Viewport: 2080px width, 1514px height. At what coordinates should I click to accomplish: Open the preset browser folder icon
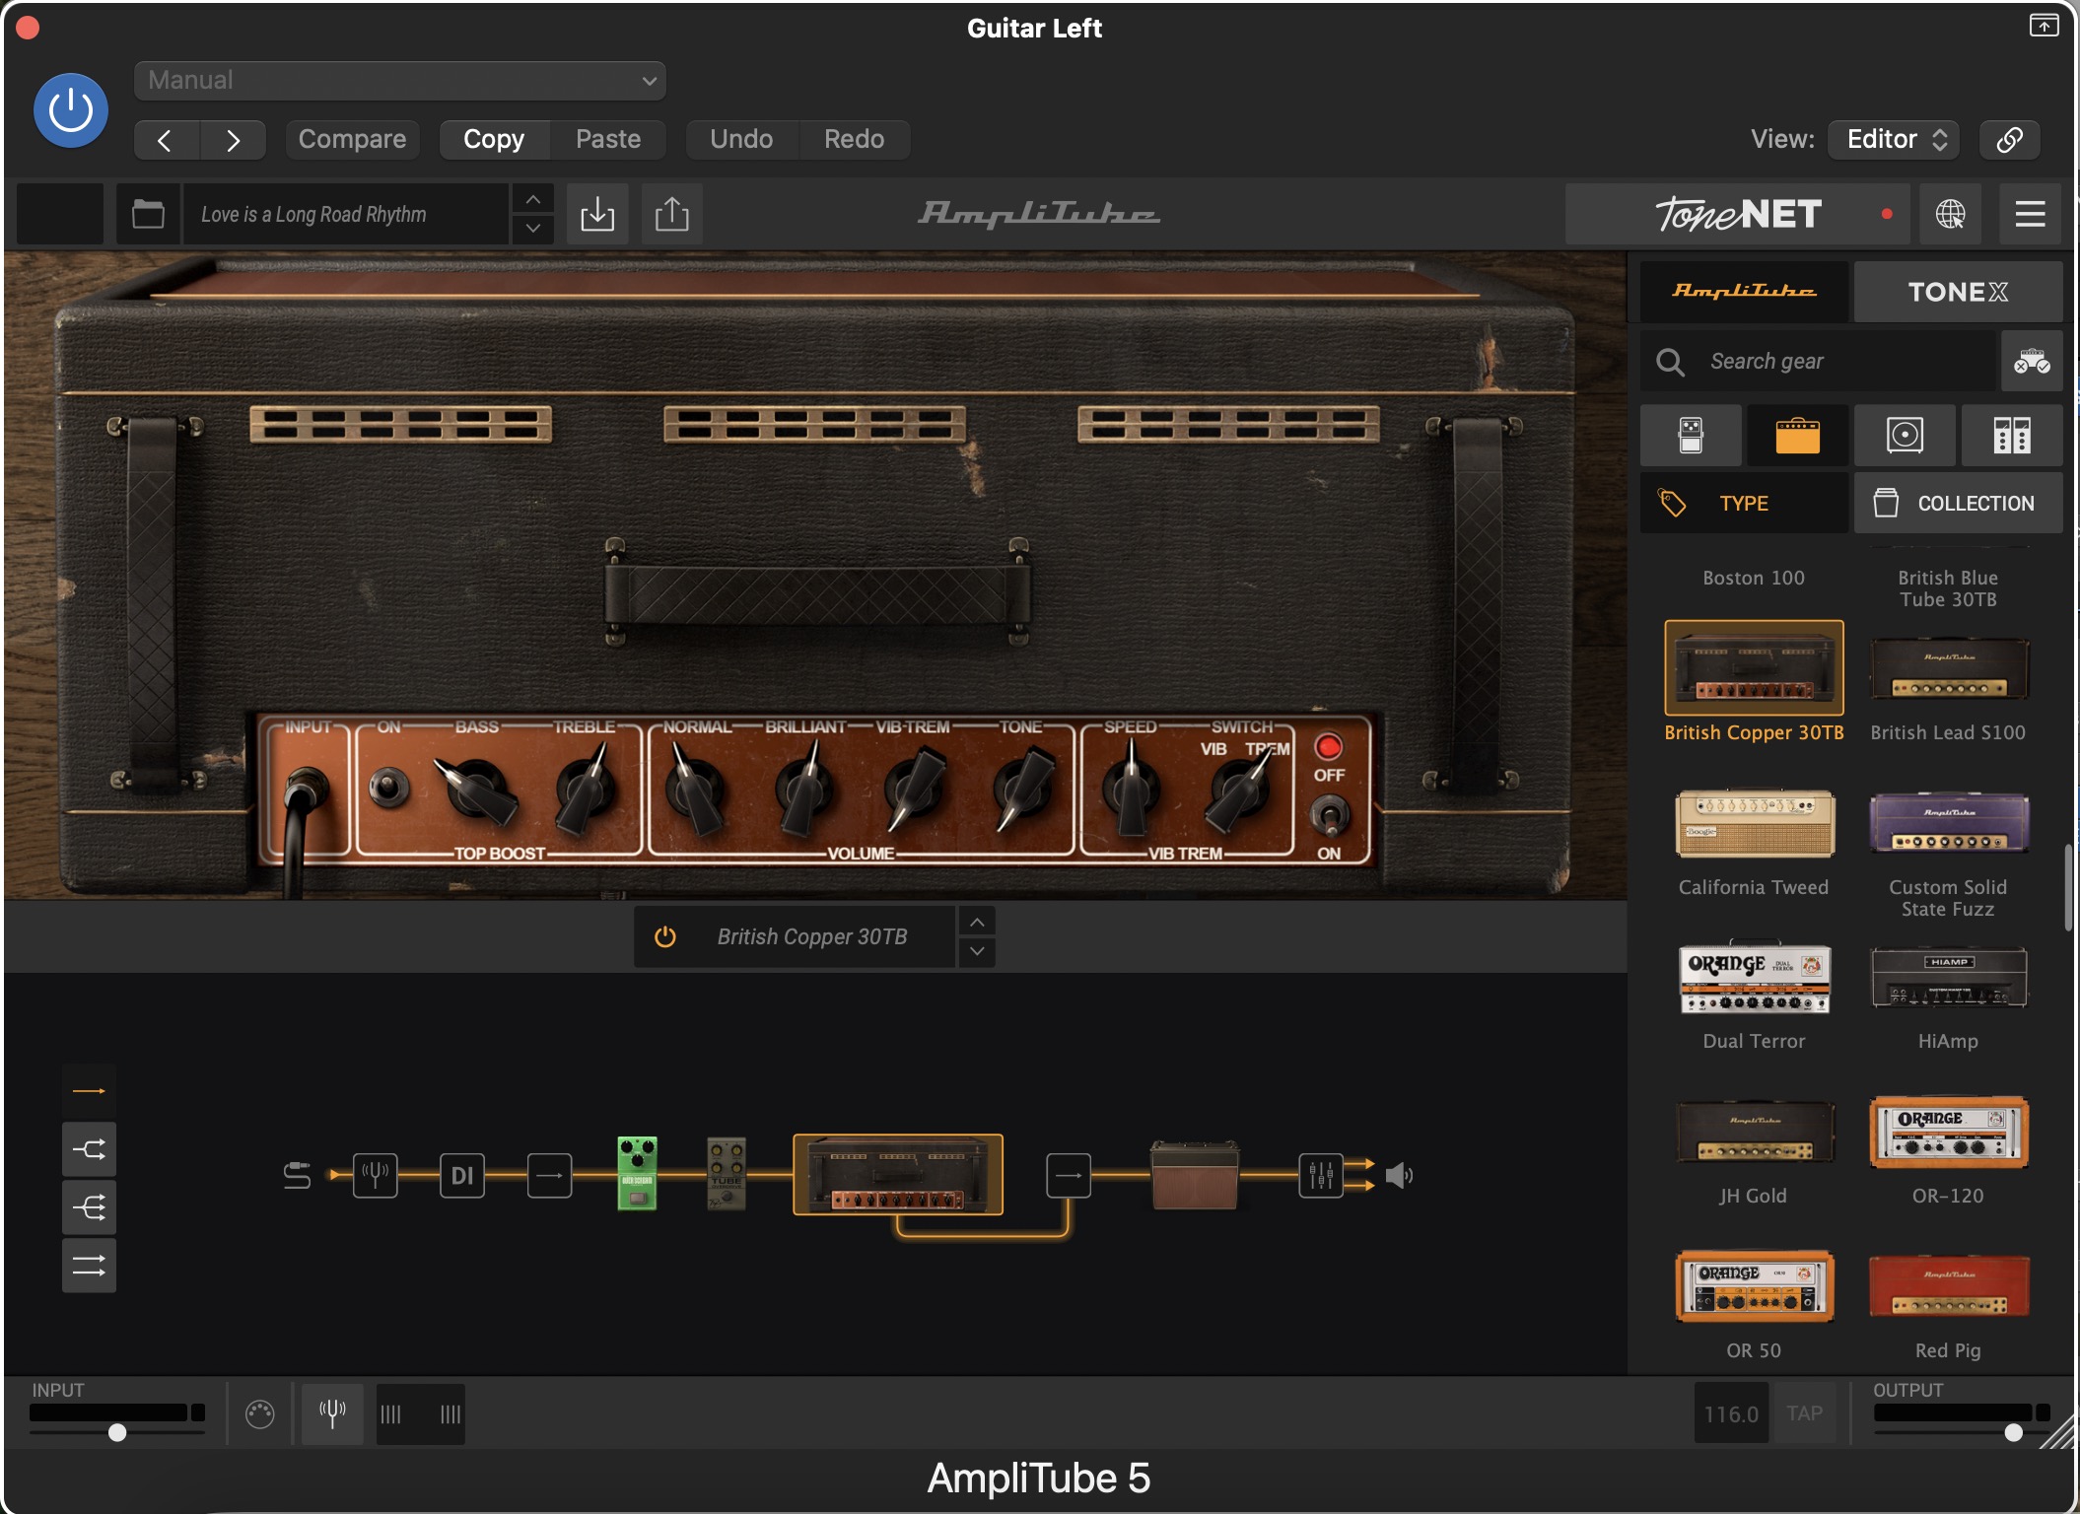click(148, 214)
